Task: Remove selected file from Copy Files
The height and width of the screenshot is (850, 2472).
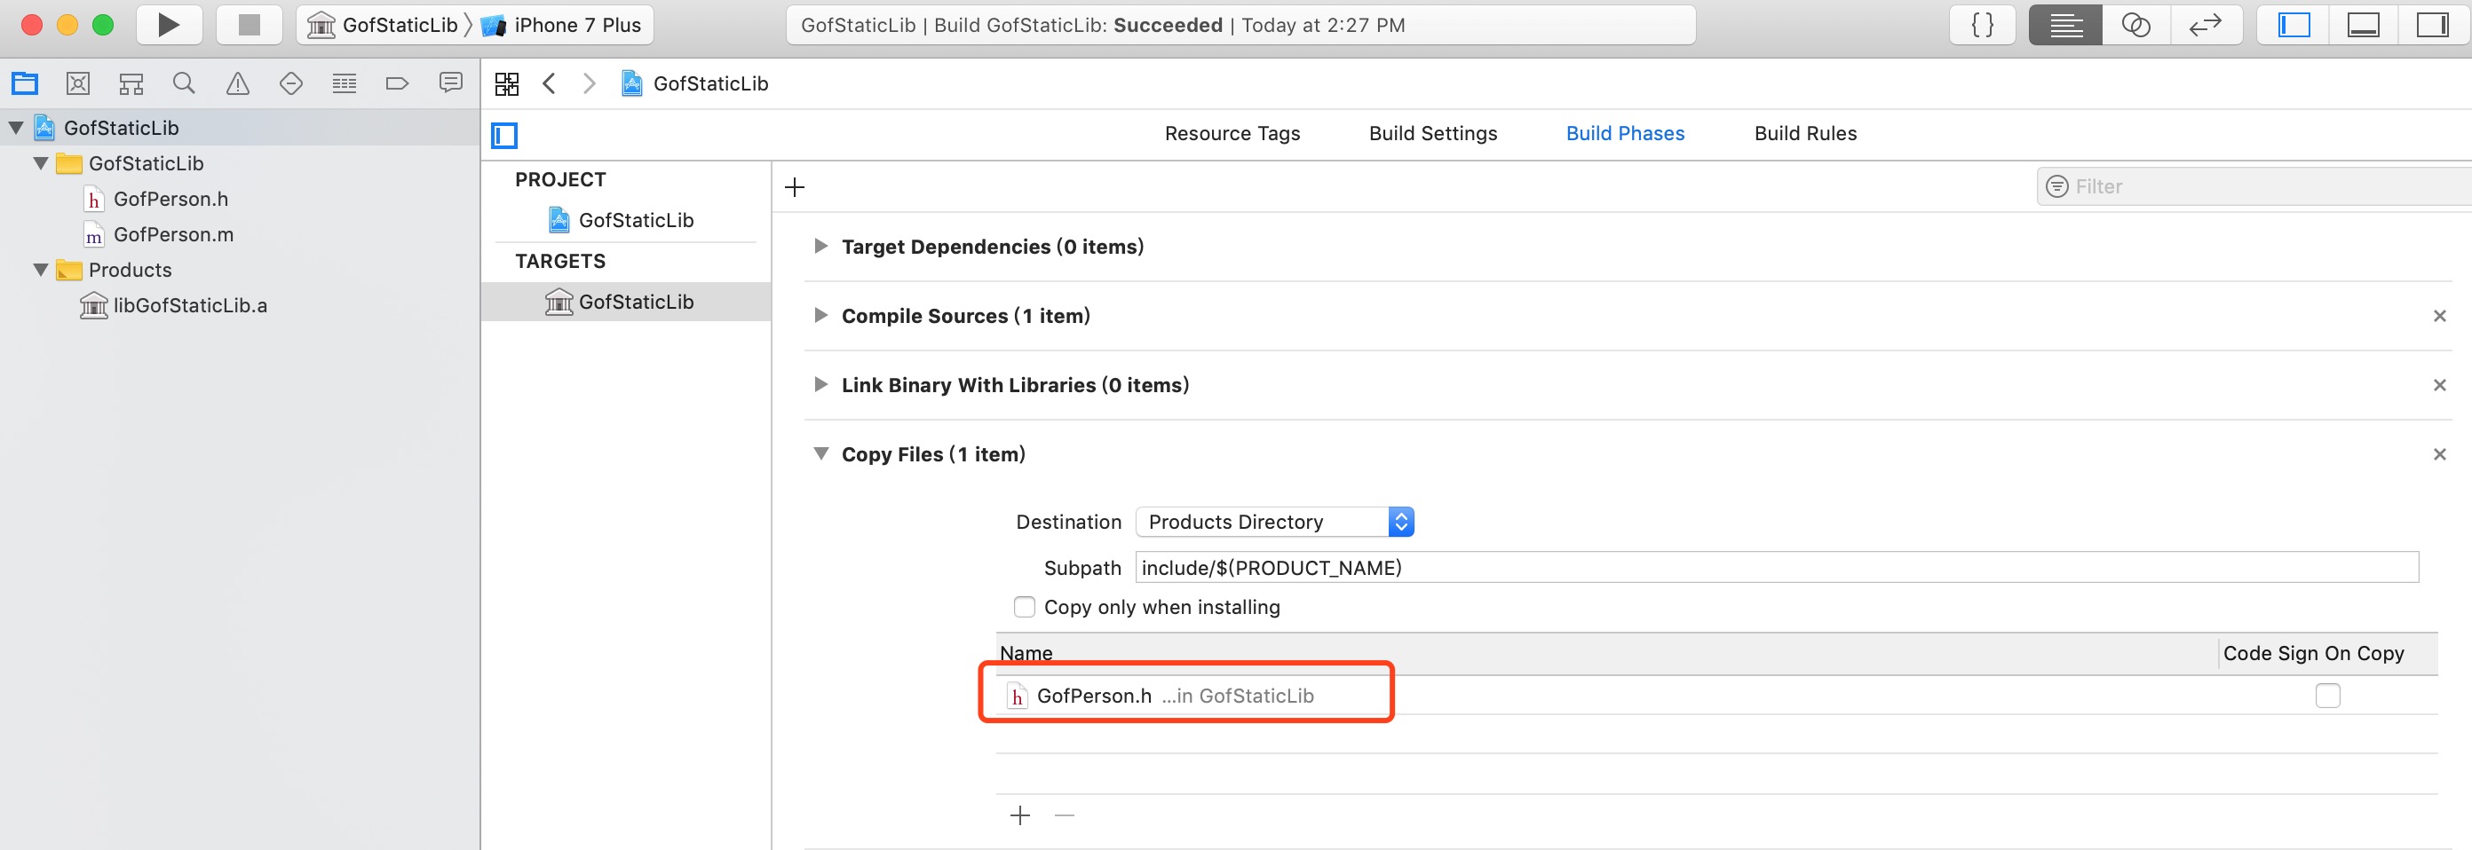Action: pyautogui.click(x=1065, y=815)
